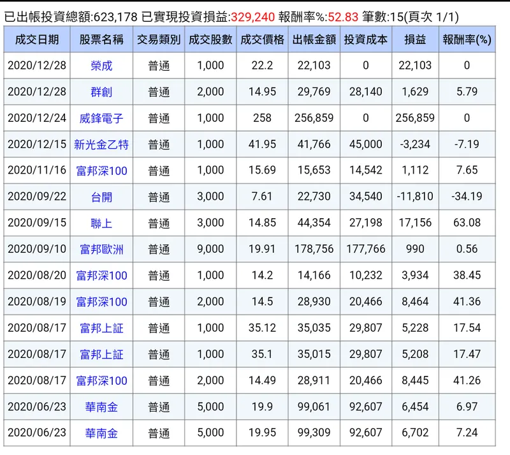Screen dimensions: 510x455
Task: Click the 9,000 shares cell
Action: pos(210,249)
